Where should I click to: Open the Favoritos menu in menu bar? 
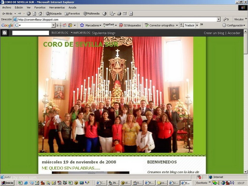point(40,8)
